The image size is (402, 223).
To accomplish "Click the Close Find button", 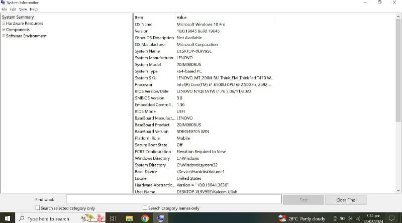I will (346, 200).
